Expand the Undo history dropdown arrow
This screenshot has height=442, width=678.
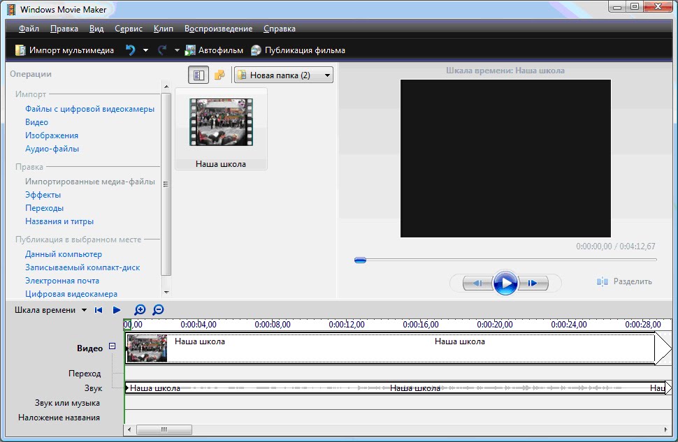145,50
